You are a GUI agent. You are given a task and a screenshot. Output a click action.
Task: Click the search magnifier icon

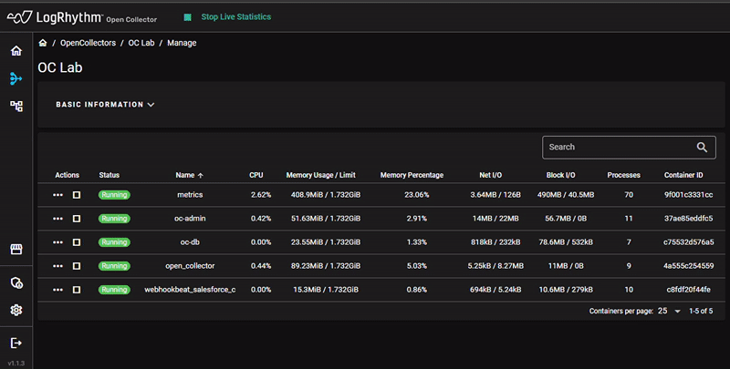(702, 147)
